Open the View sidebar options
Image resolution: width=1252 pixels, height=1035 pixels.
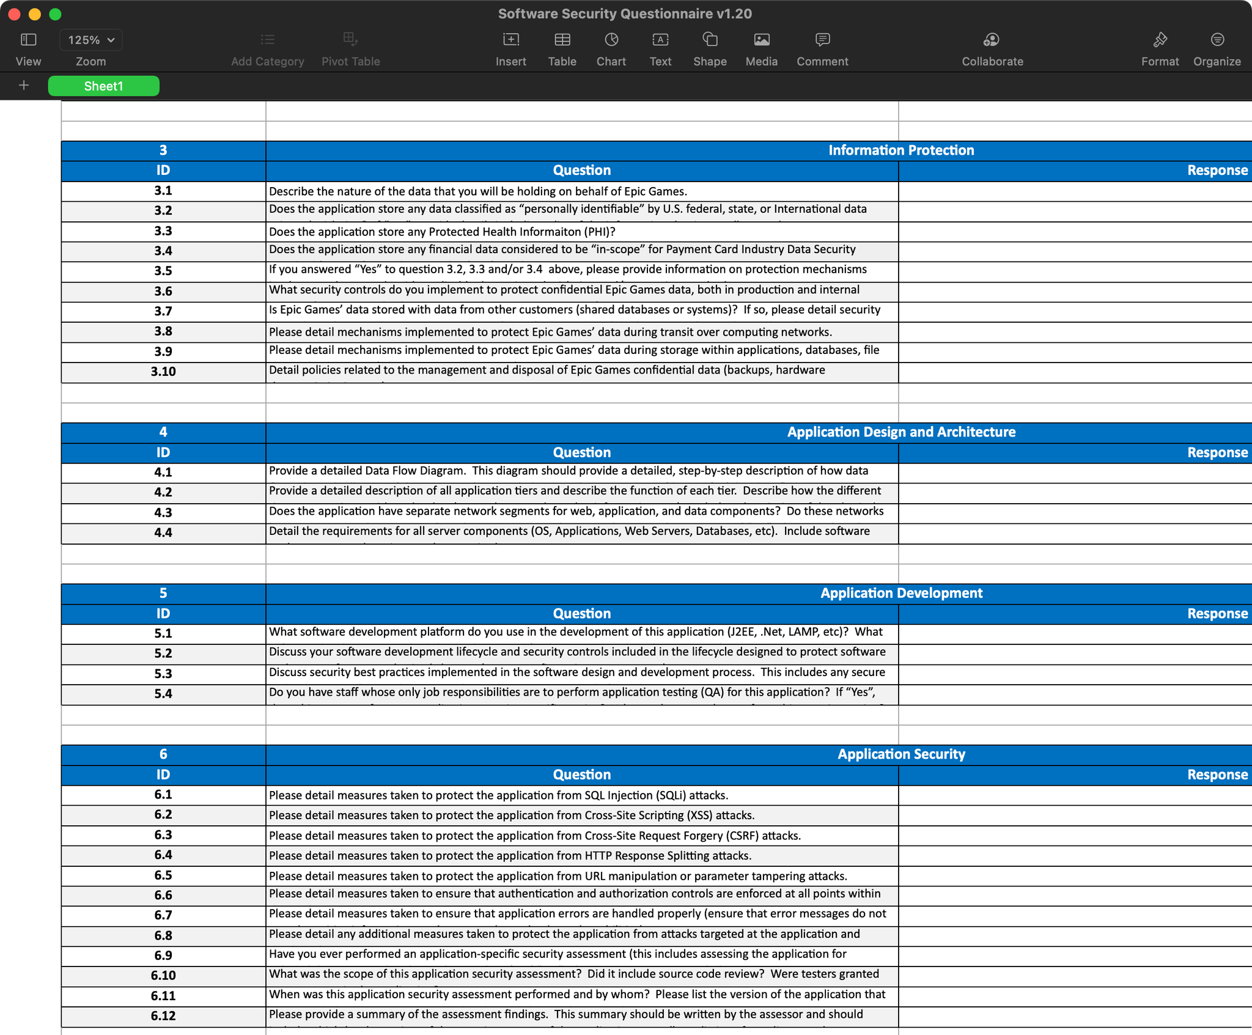(28, 40)
